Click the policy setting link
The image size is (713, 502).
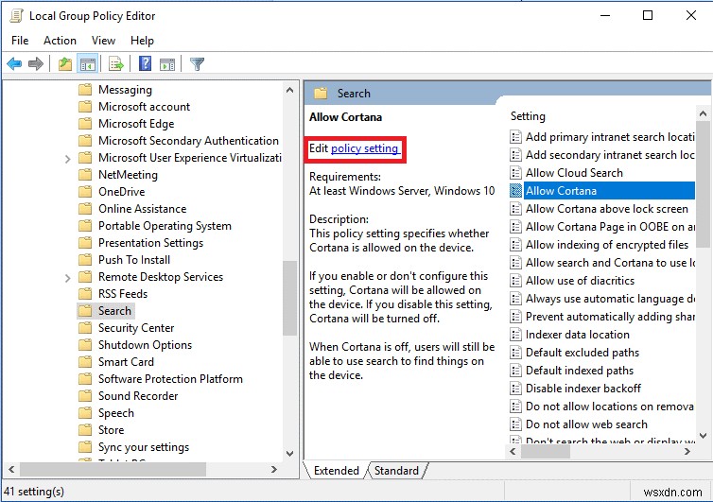364,148
